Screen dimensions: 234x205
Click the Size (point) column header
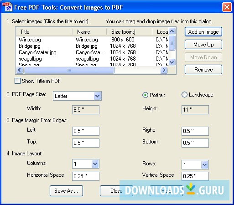pos(129,32)
